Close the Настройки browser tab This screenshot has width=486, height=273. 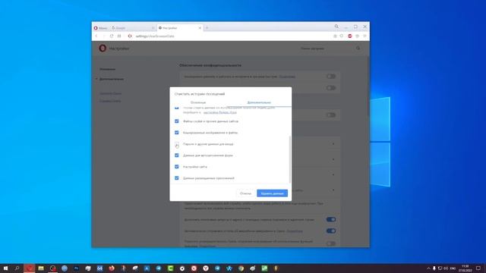click(200, 28)
